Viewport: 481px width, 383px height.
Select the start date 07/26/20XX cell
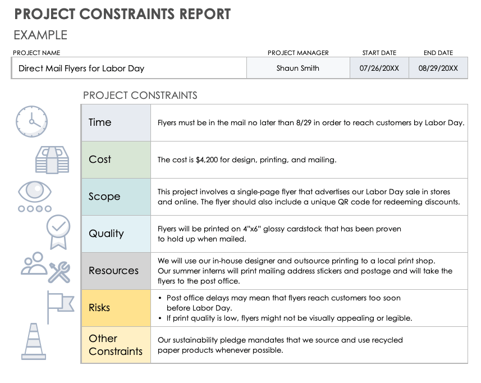(x=379, y=69)
